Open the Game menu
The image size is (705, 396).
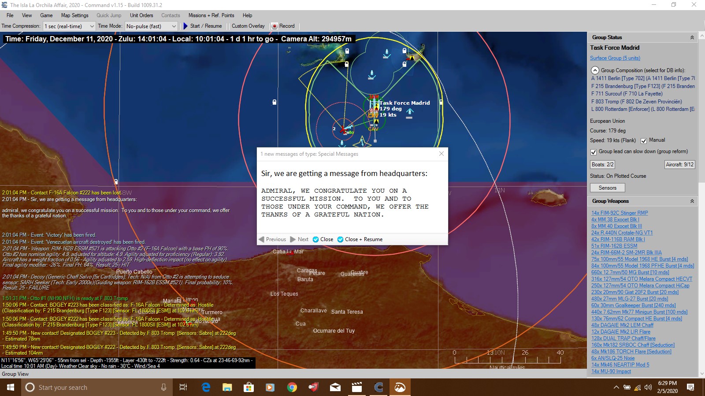tap(46, 15)
